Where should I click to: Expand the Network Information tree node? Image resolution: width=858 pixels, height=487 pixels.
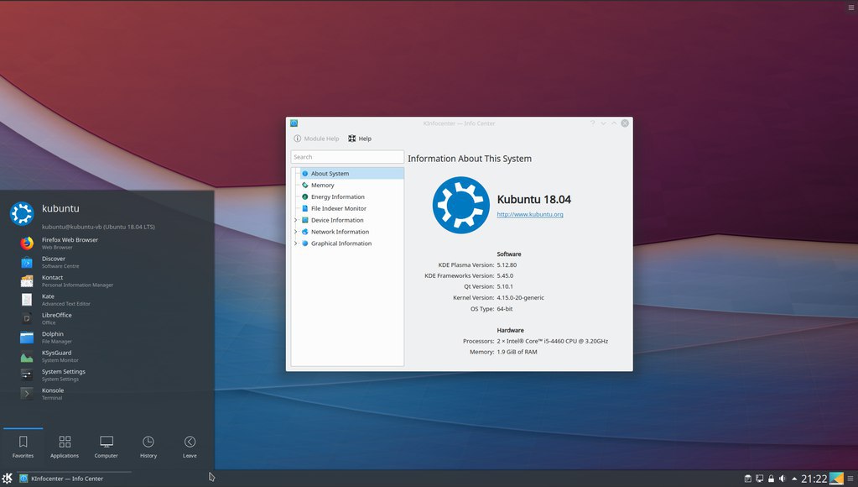tap(296, 232)
